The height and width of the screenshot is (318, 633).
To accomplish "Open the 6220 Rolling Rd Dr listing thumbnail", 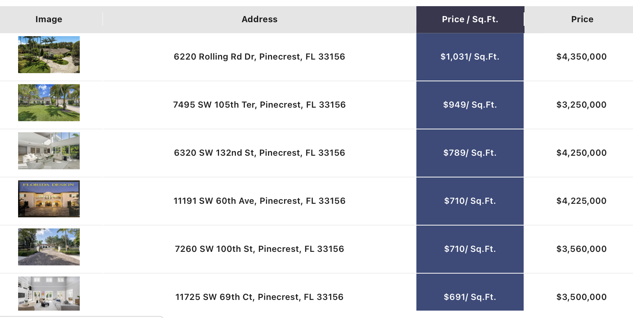I will click(49, 55).
